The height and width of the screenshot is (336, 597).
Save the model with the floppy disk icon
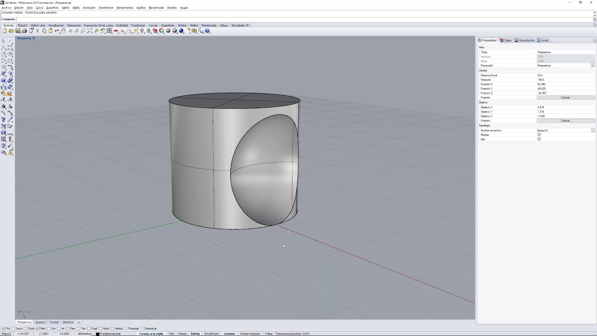click(x=18, y=31)
